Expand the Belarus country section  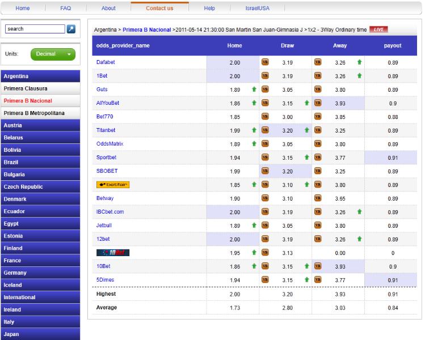point(40,138)
